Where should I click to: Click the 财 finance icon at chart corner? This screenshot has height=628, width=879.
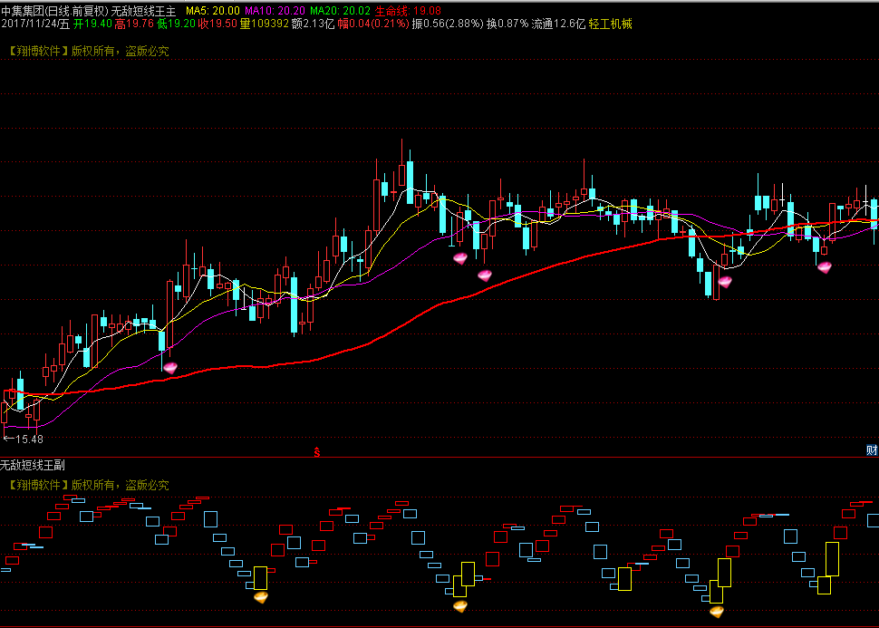873,449
